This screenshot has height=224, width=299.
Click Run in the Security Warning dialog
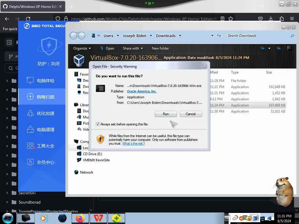(x=166, y=114)
